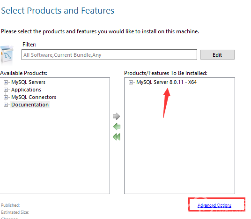Screen dimensions: 251x219
Task: Click inside the Filter text field
Action: pyautogui.click(x=109, y=55)
